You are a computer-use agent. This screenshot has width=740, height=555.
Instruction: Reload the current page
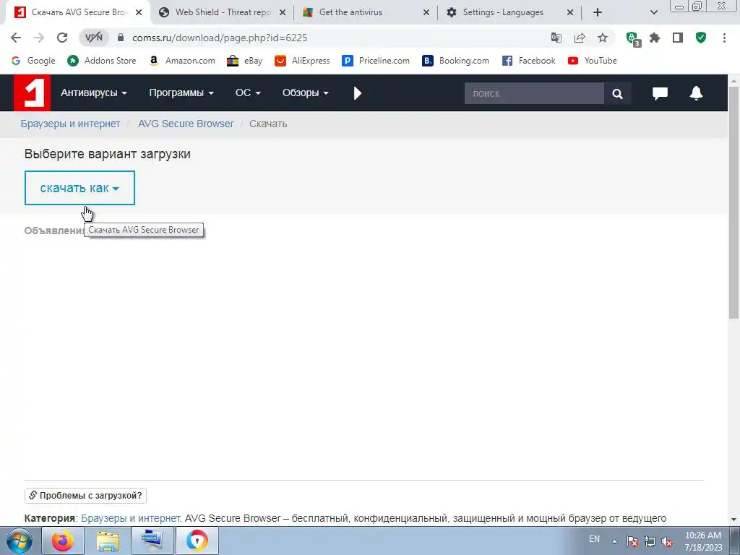[62, 38]
